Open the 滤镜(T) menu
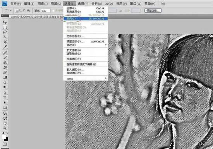This screenshot has width=213, height=149. [83, 3]
